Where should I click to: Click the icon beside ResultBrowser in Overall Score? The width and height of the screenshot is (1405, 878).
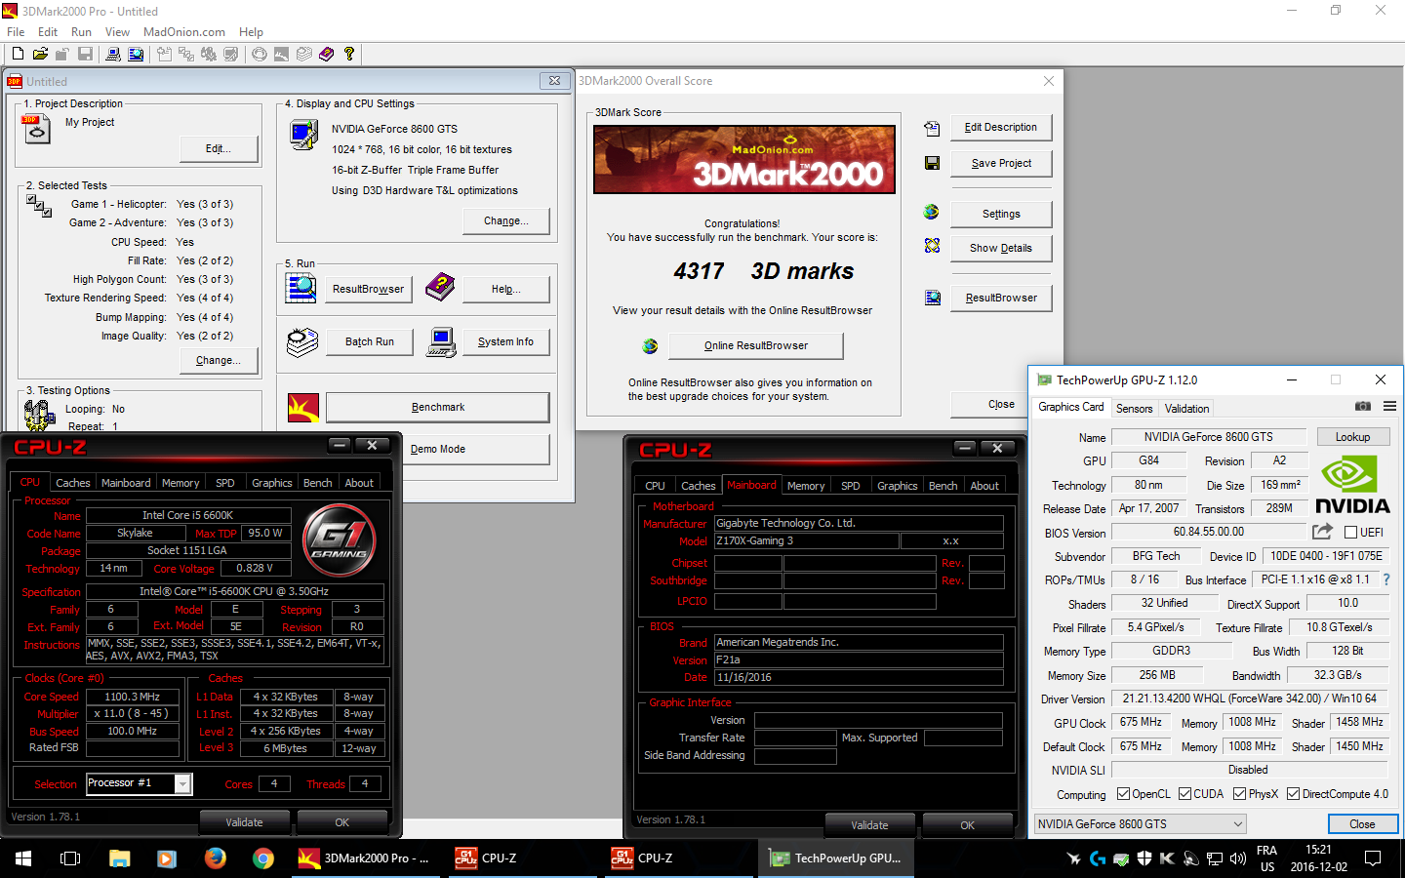coord(933,298)
